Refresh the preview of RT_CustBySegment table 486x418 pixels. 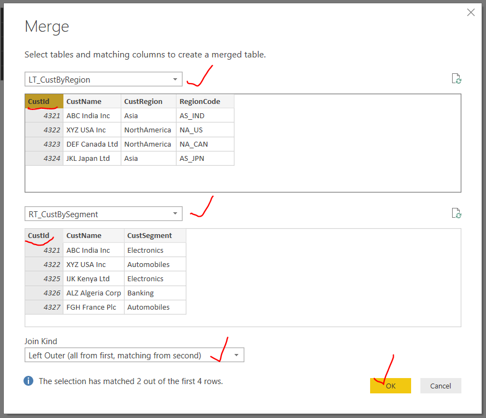tap(456, 213)
